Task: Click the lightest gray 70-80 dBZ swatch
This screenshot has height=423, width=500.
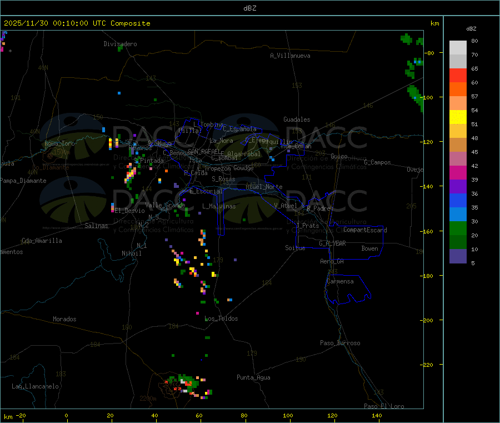Action: click(x=458, y=48)
